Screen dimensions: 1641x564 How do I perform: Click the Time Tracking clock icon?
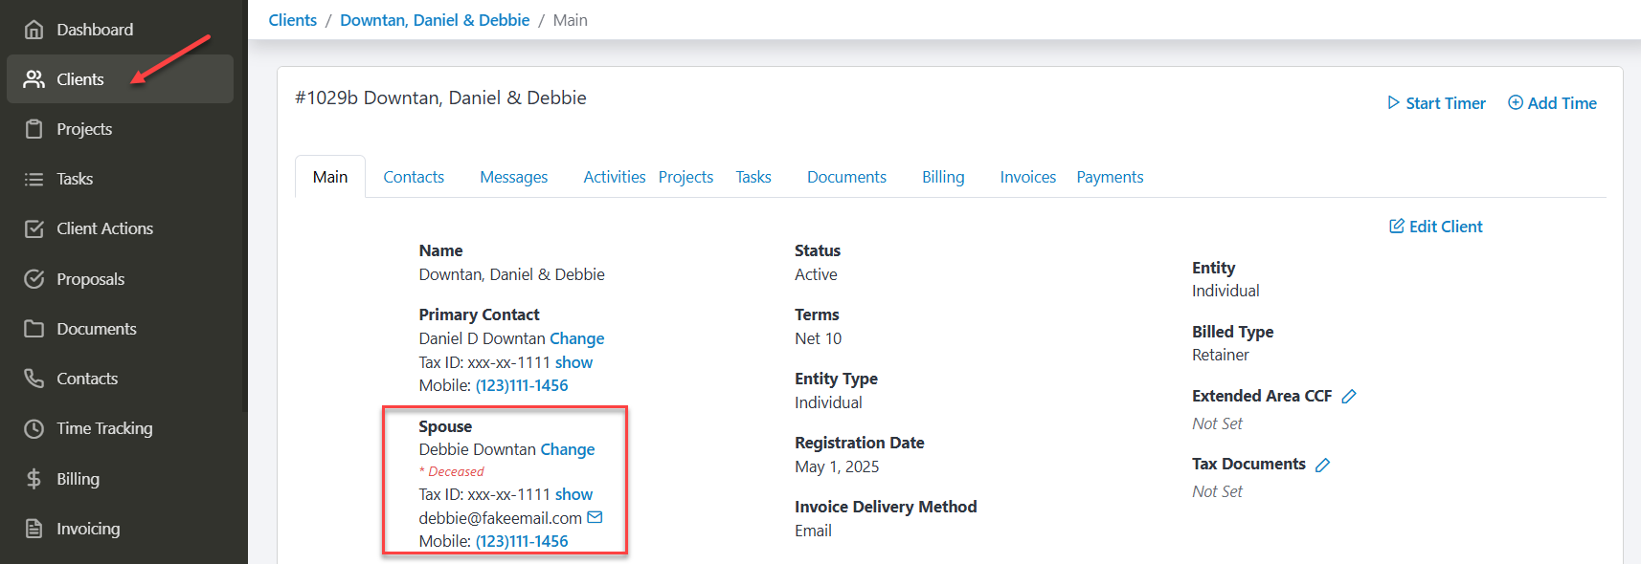(x=34, y=428)
